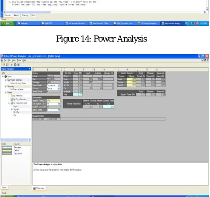Collapse the By Resource Type node

point(9,103)
